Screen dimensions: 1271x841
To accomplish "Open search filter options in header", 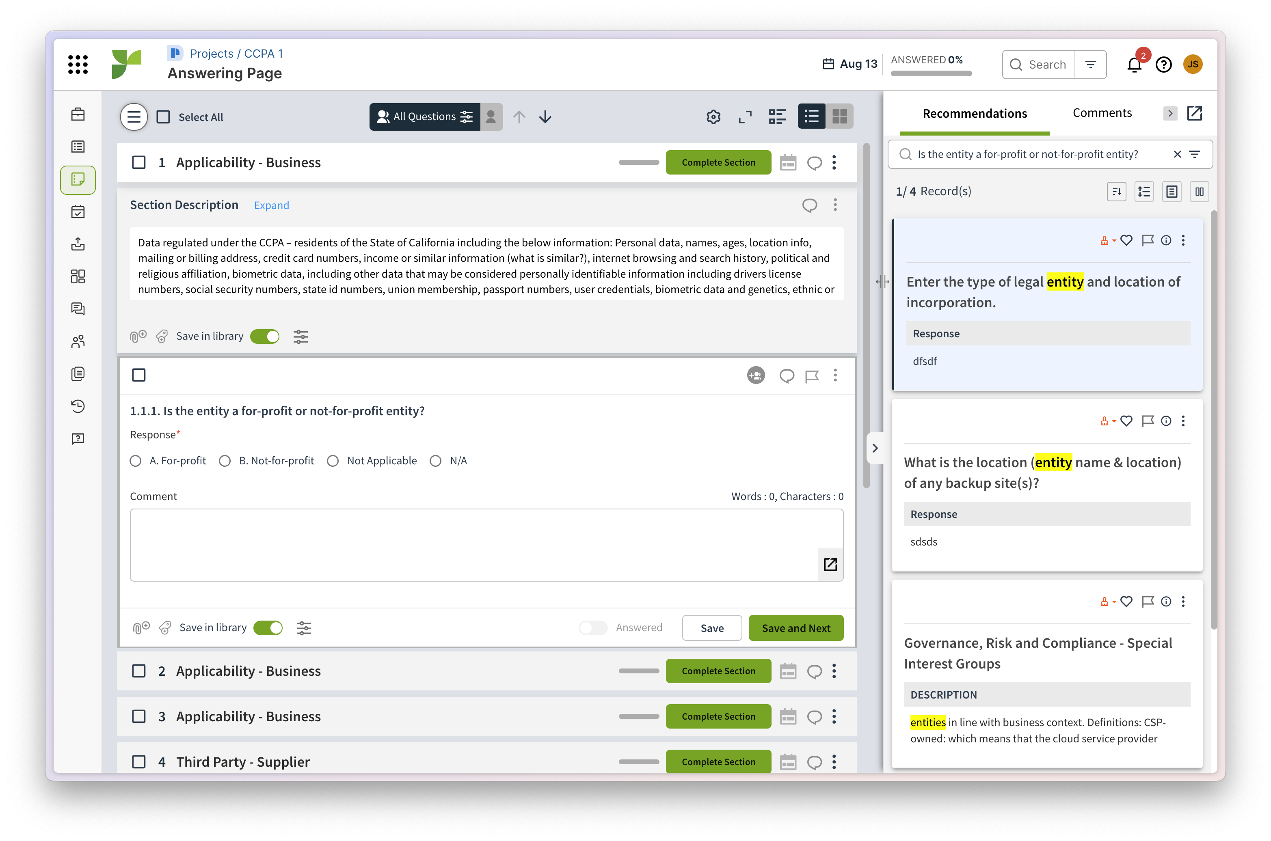I will (x=1090, y=65).
